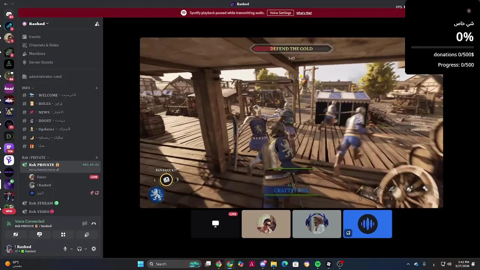The height and width of the screenshot is (270, 480).
Task: Select the LIVE screen share tile
Action: (215, 224)
